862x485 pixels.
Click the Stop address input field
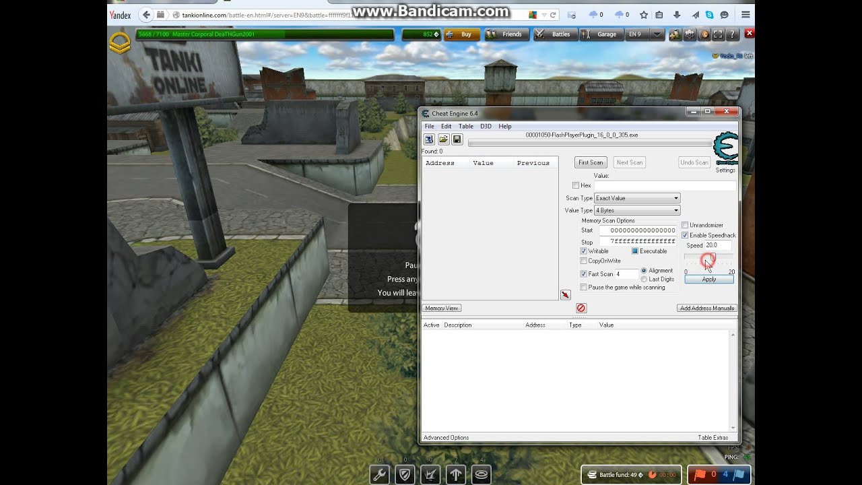pos(638,241)
